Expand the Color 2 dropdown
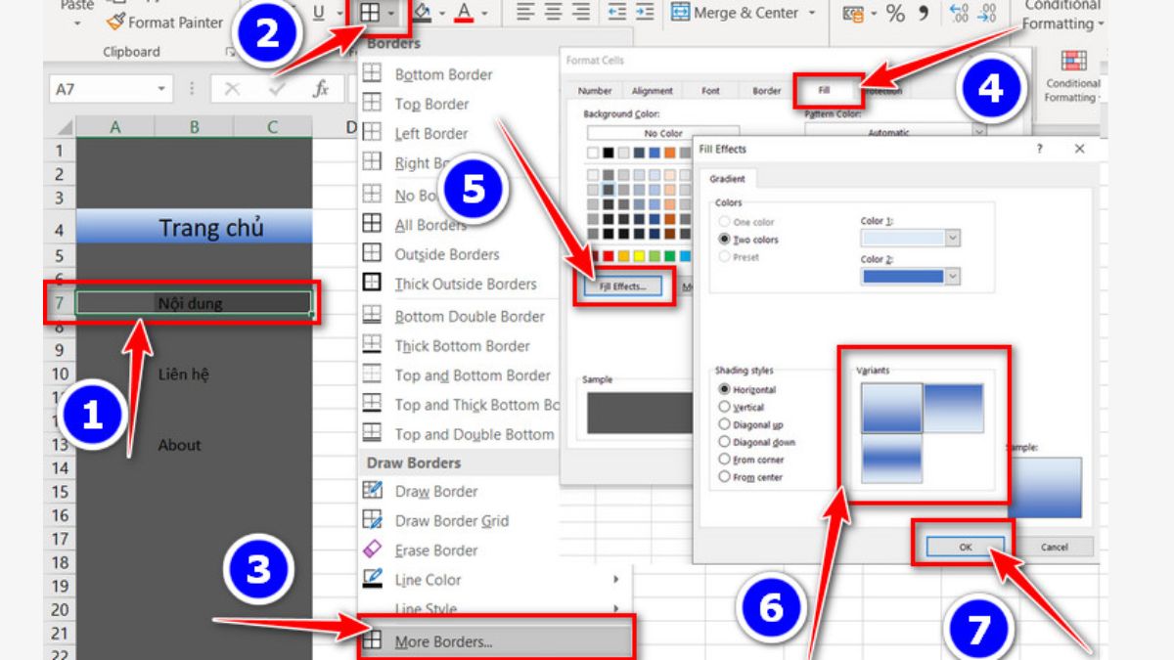The height and width of the screenshot is (660, 1174). [x=952, y=277]
